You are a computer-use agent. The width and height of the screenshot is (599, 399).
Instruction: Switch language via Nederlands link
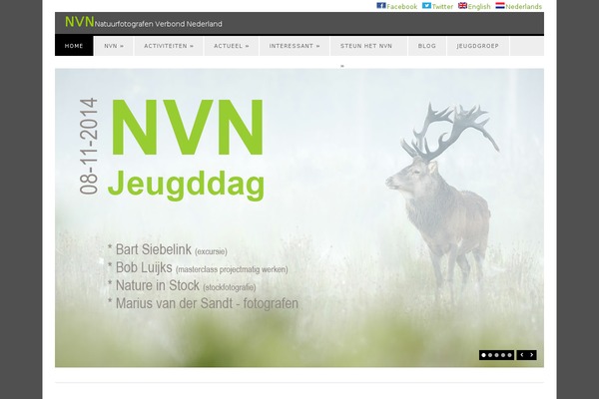523,7
